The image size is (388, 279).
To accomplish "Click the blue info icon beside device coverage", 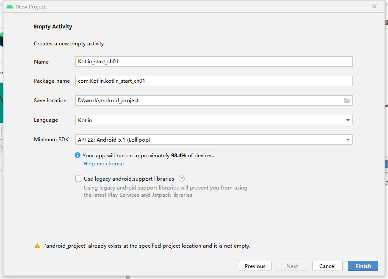I will click(x=78, y=155).
